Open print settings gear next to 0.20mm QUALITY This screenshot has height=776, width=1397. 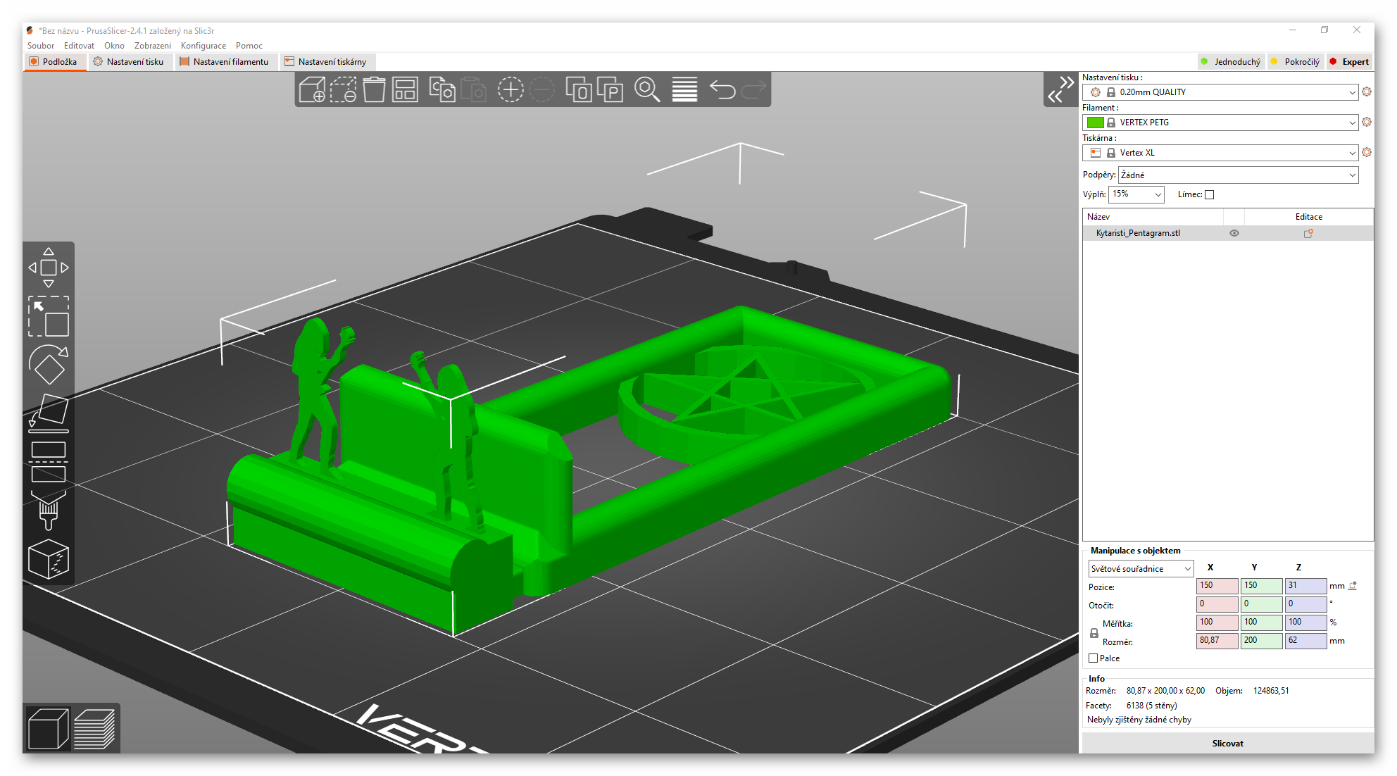[1367, 92]
